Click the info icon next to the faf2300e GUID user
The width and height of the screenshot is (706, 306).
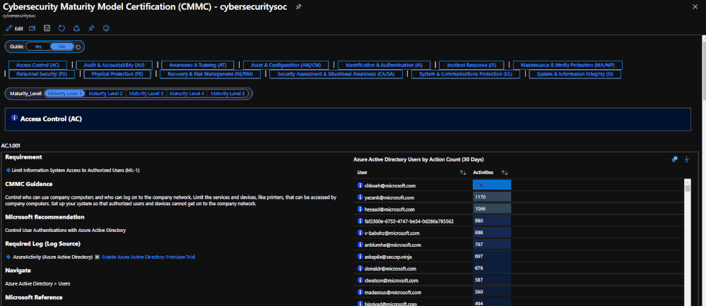pos(360,221)
